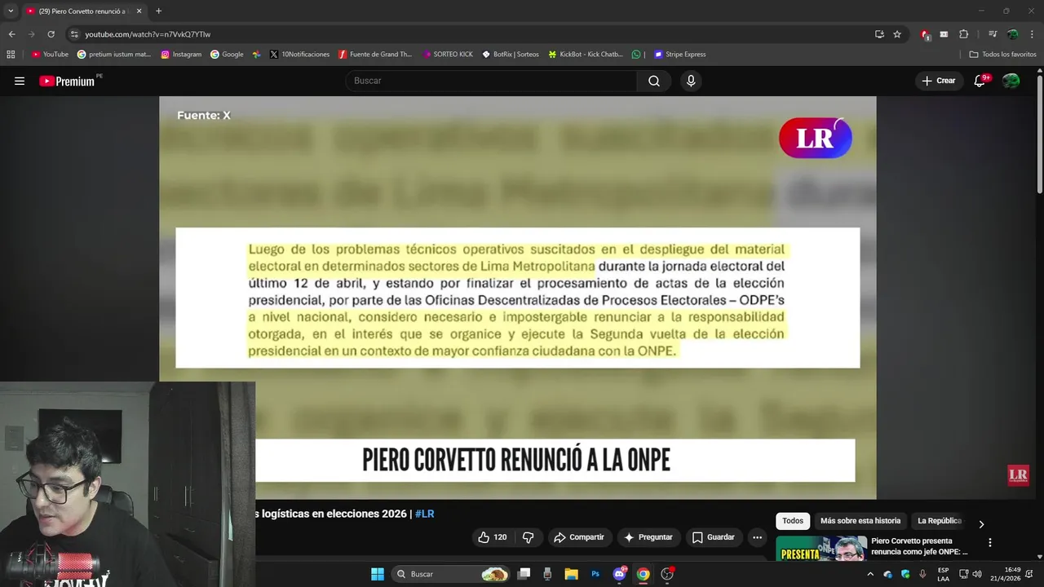Image resolution: width=1044 pixels, height=587 pixels.
Task: Open YouTube account avatar menu
Action: (1011, 81)
